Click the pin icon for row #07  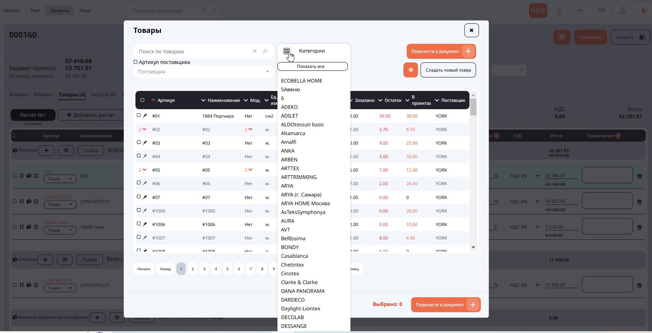[145, 197]
